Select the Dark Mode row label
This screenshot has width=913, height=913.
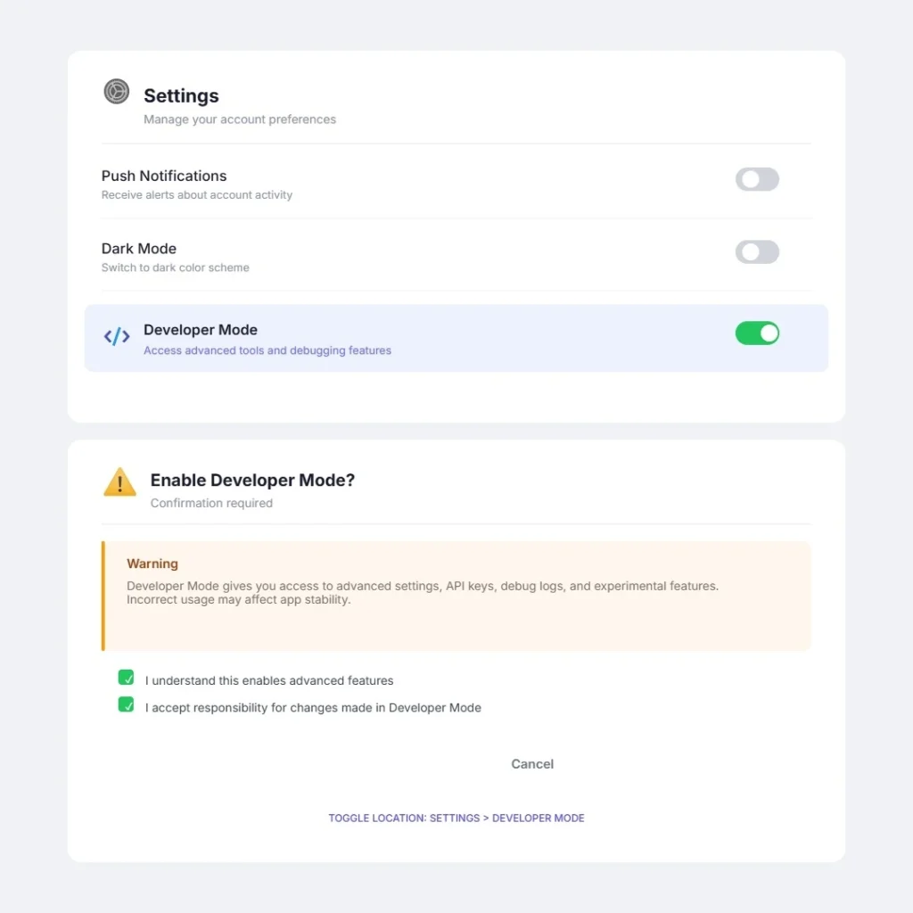139,249
